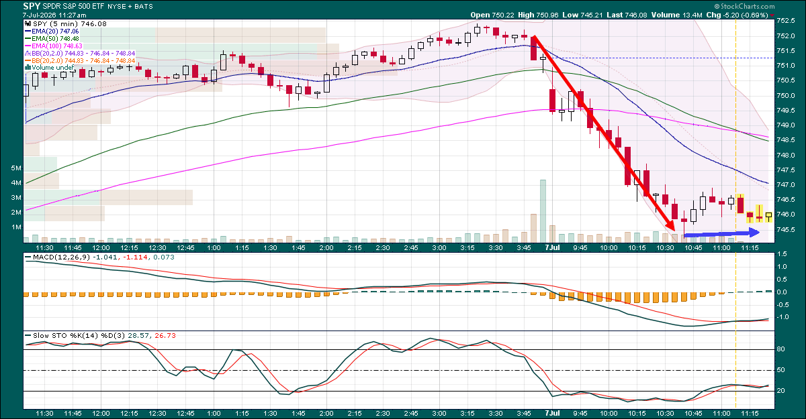Click the 80 stochastic scale label
Viewport: 806px width, 419px height.
point(780,349)
